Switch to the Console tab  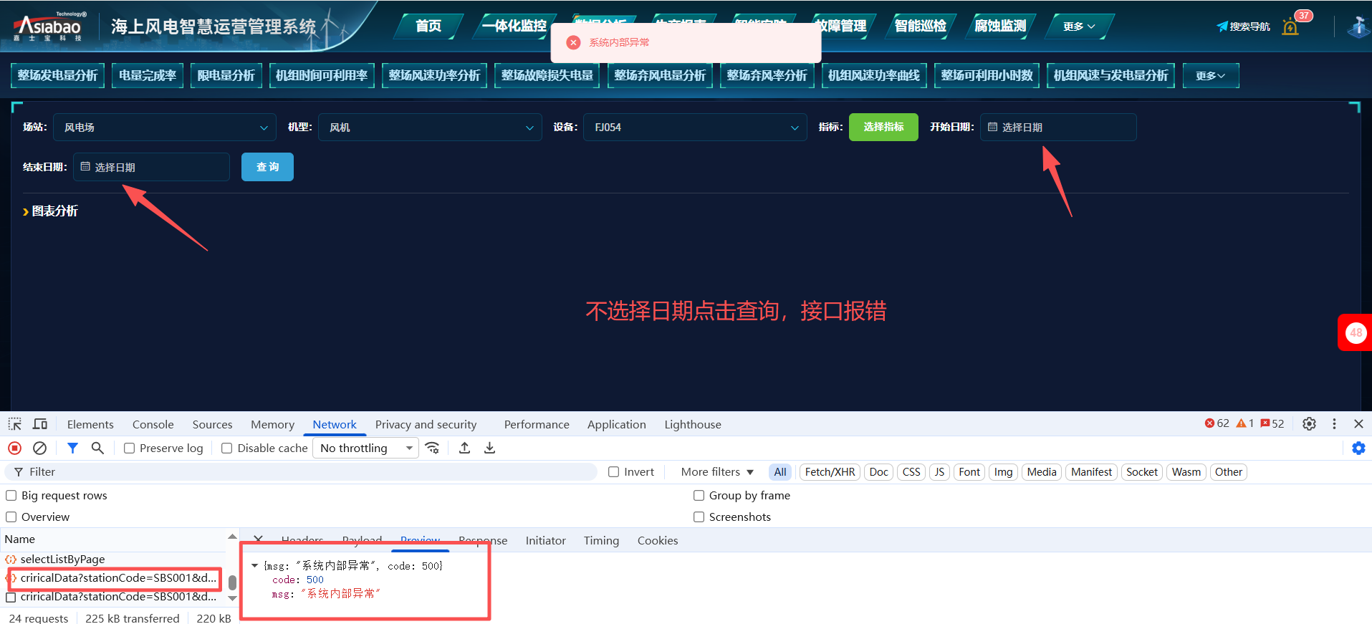[x=153, y=425]
